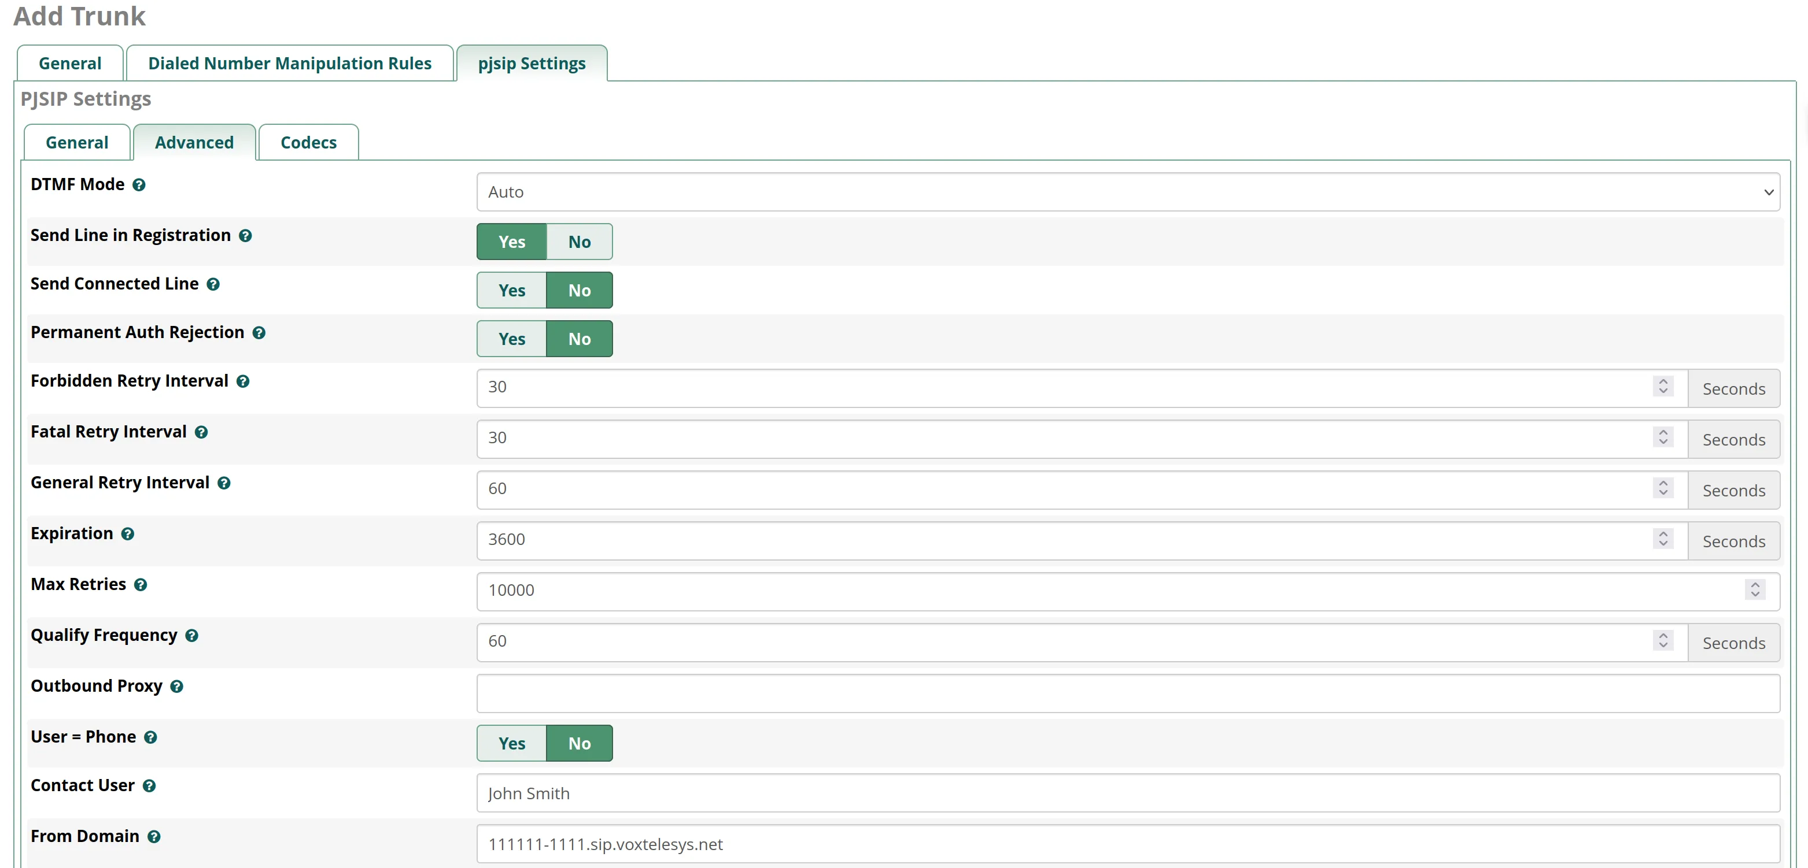
Task: Set Permanent Auth Rejection to Yes
Action: (512, 339)
